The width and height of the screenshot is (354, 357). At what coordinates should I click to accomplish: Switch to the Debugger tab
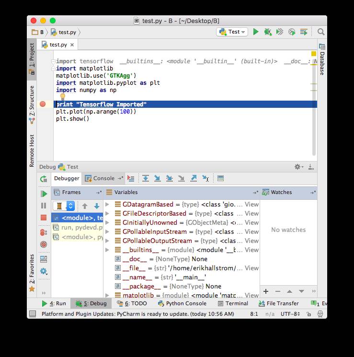[x=67, y=178]
